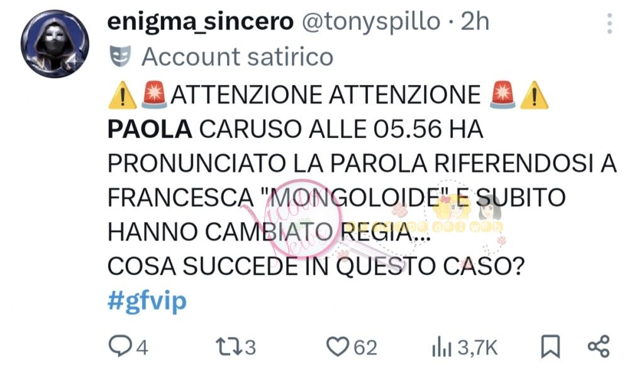
Task: Open the #gfvip hashtag link
Action: coord(147,301)
